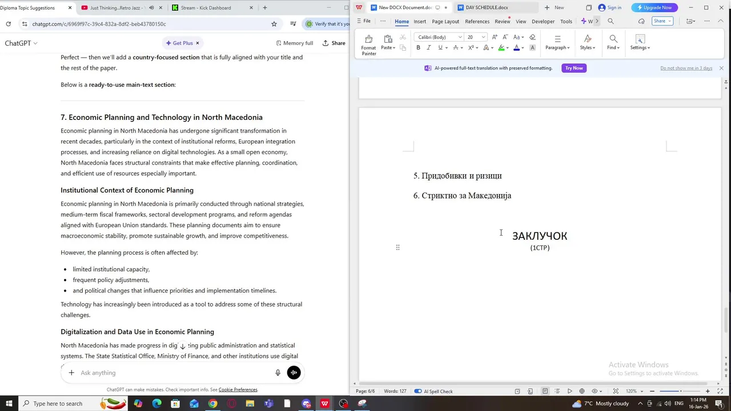Click the Paste clipboard icon
This screenshot has height=411, width=731.
point(388,39)
